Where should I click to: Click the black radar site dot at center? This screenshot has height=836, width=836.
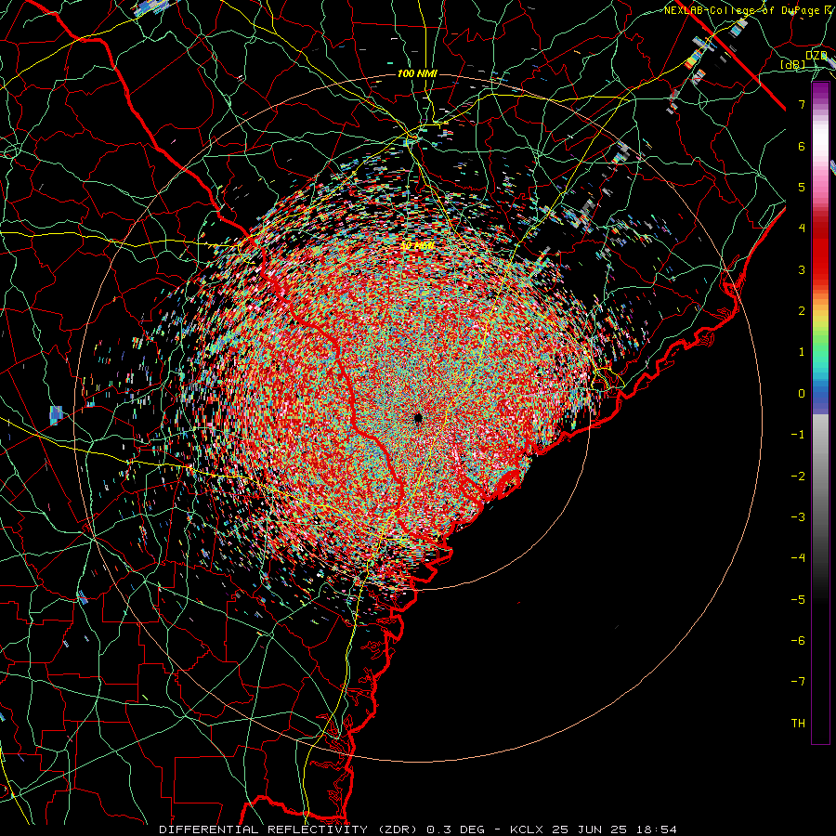coord(417,418)
